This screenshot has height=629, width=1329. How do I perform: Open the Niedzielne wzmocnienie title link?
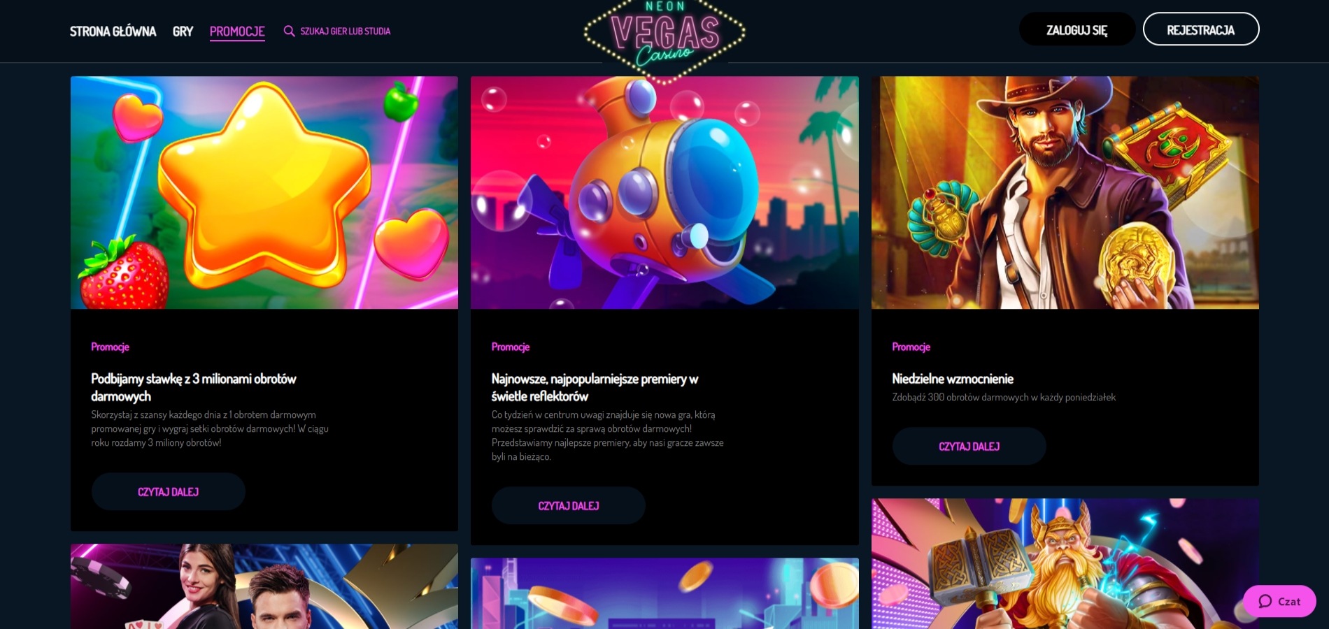pos(953,379)
